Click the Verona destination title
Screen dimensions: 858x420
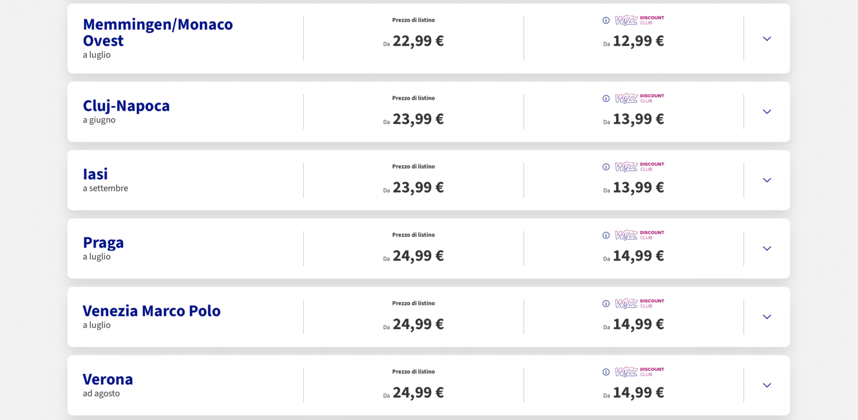pyautogui.click(x=108, y=379)
